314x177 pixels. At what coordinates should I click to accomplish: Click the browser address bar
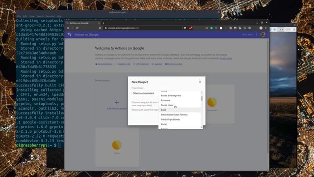(142, 28)
